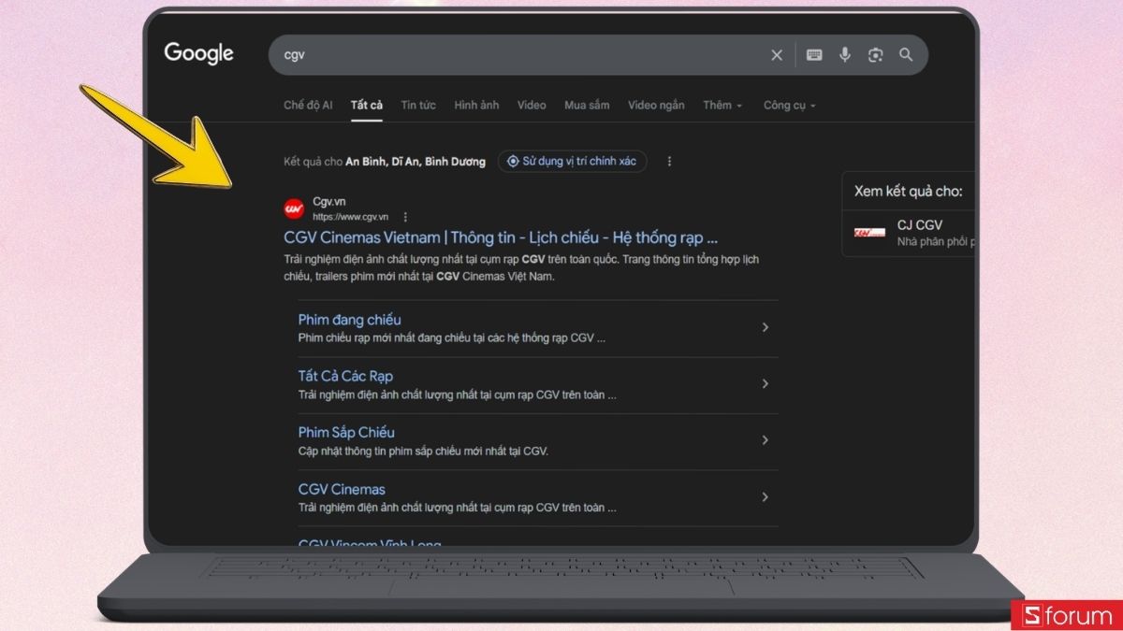Click the Cgv.vn site name

coord(329,201)
